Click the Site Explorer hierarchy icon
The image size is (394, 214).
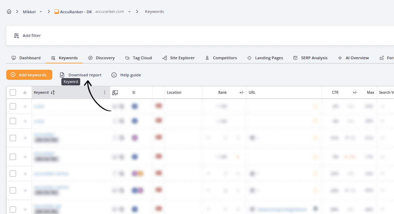click(x=165, y=58)
